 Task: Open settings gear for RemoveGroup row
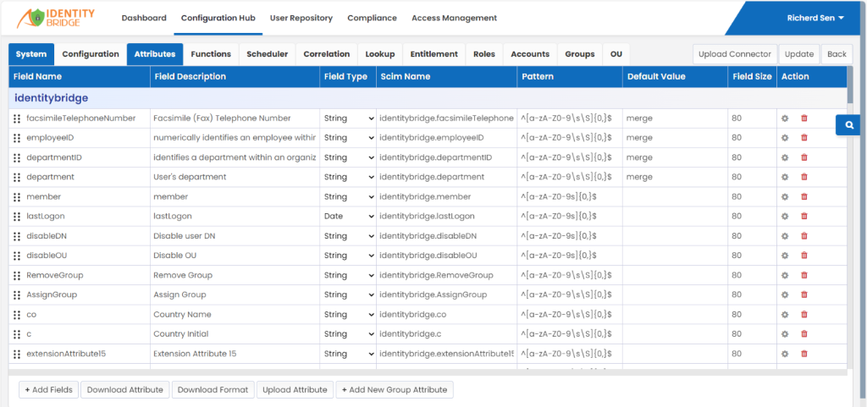click(x=784, y=276)
